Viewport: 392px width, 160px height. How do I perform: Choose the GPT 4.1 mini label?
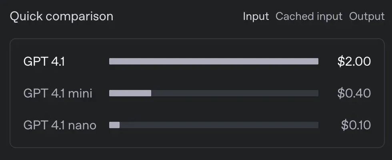point(58,93)
